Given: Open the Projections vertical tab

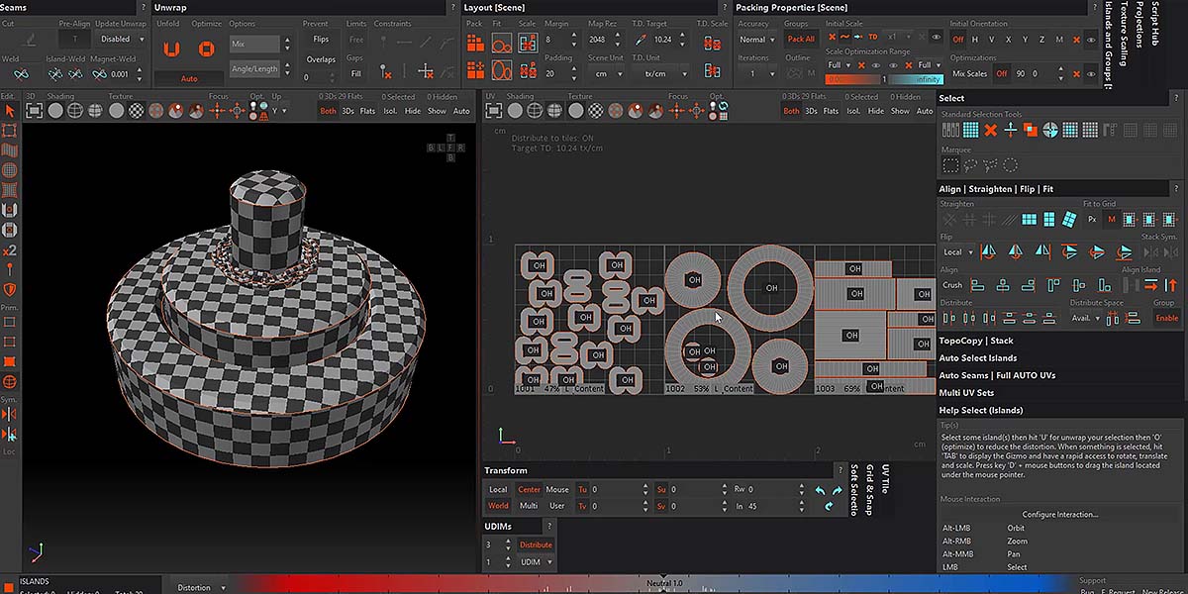Looking at the screenshot, I should pyautogui.click(x=1138, y=25).
